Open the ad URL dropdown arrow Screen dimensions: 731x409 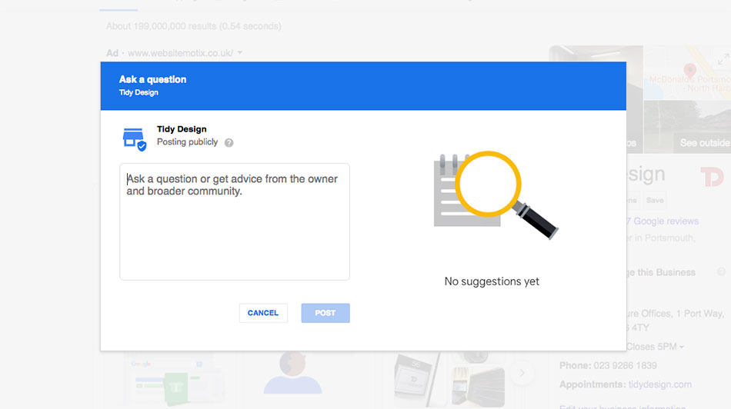[x=239, y=52]
